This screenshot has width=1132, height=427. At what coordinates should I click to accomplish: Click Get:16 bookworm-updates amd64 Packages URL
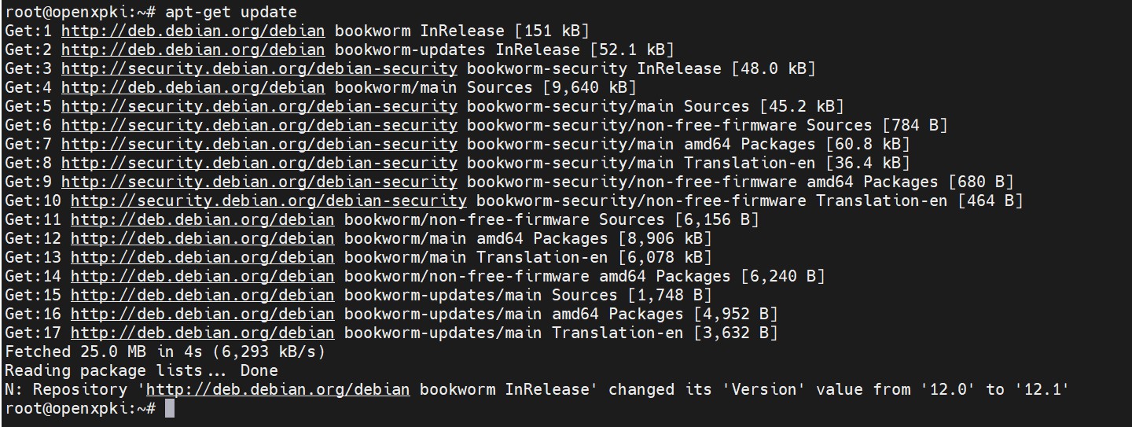click(x=202, y=315)
